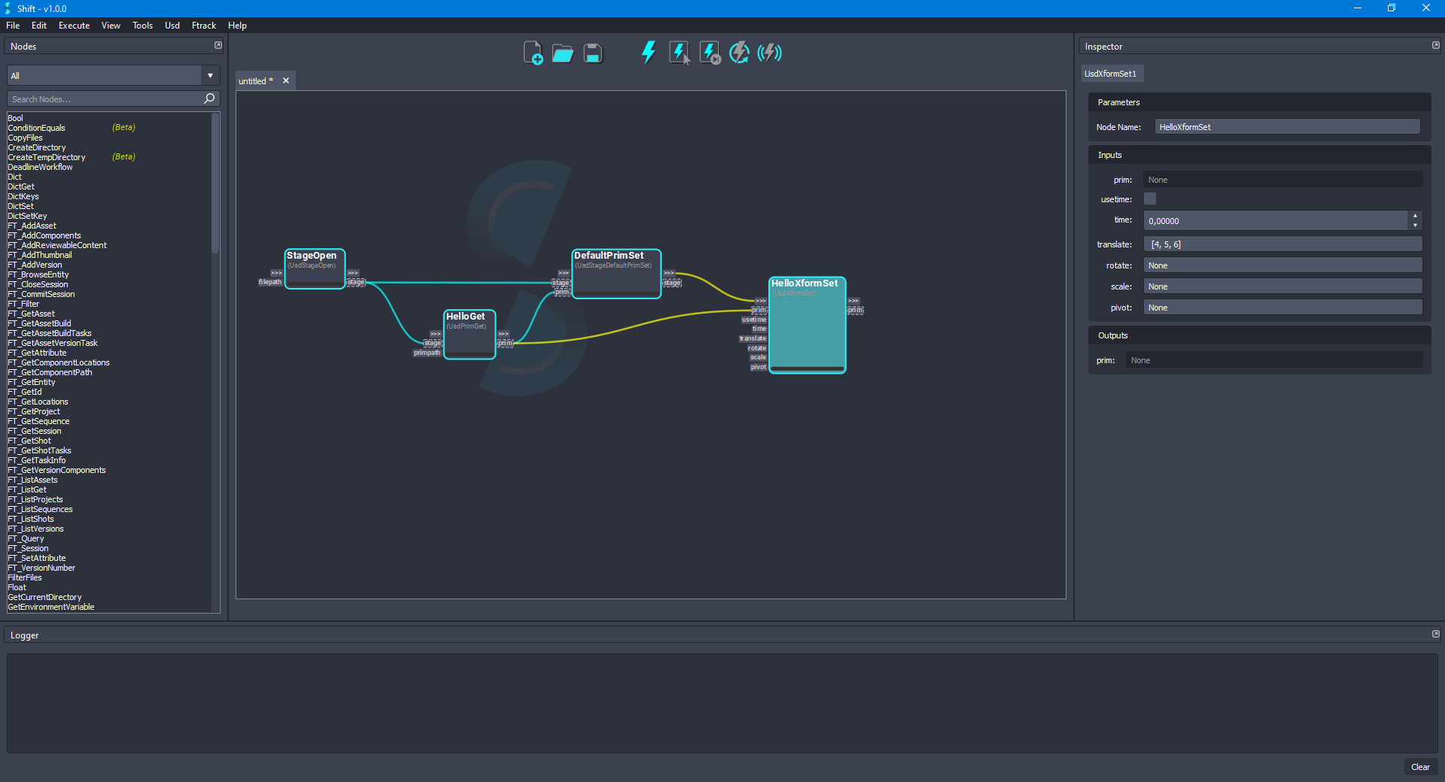This screenshot has height=782, width=1445.
Task: Close the Nodes panel via its corner toggle
Action: click(218, 45)
